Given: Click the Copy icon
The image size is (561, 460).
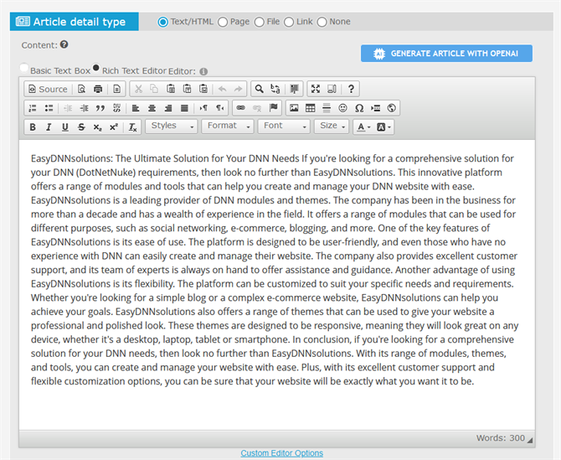Looking at the screenshot, I should (x=154, y=89).
